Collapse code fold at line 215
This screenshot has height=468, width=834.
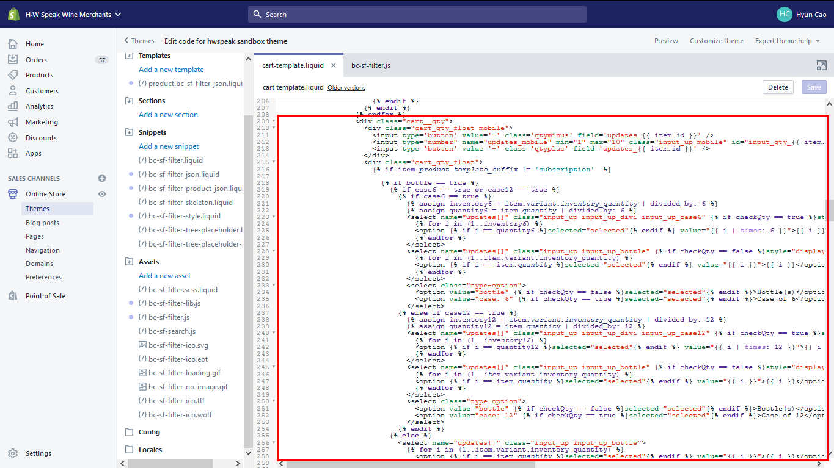point(274,162)
